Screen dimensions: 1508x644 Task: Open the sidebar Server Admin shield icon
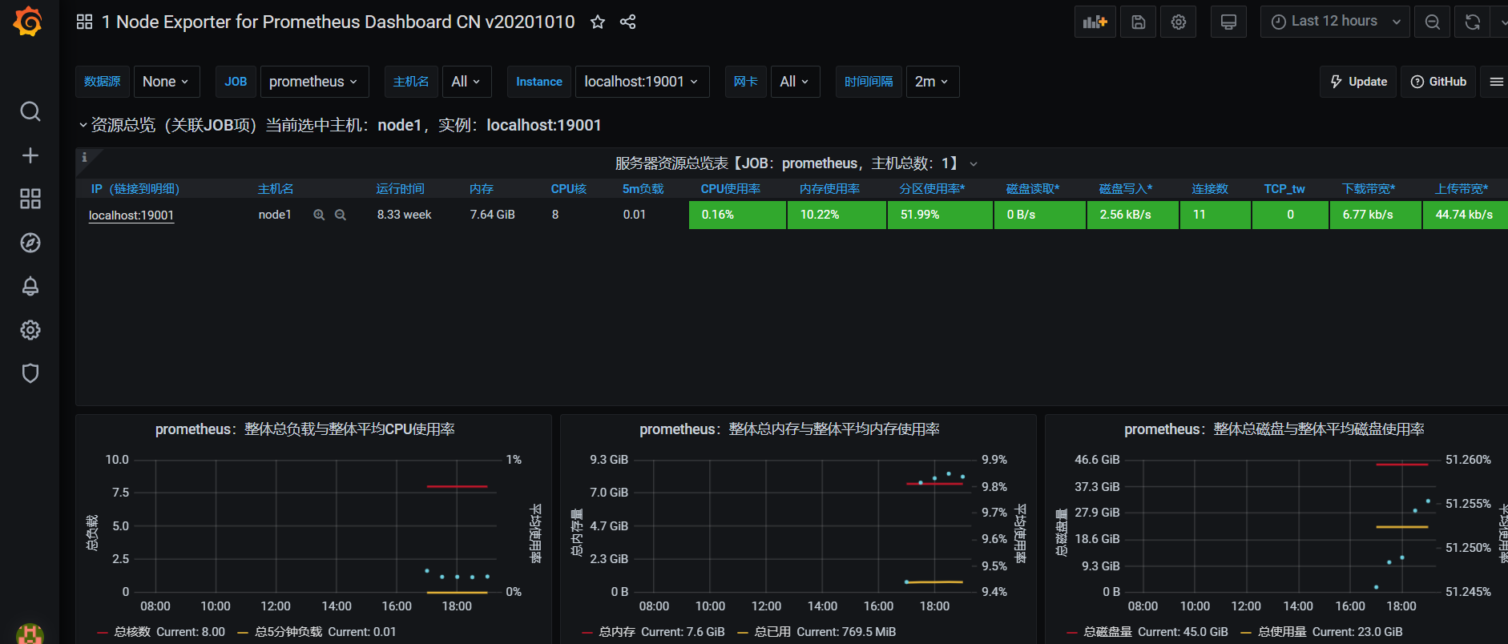[30, 373]
